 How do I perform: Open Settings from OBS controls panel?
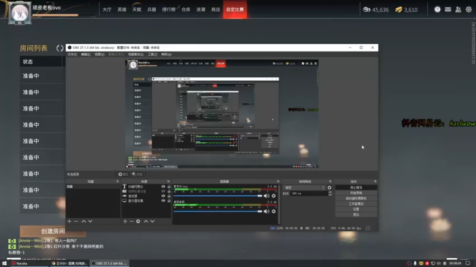[356, 209]
